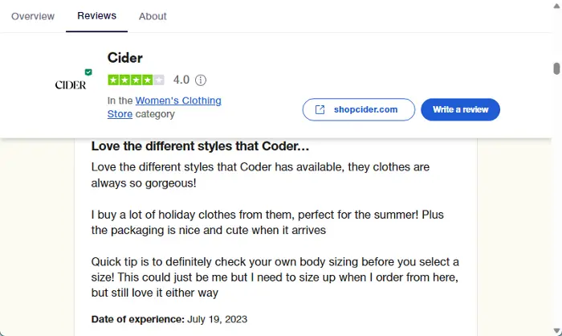Select the Reviews tab
This screenshot has height=336, width=562.
96,16
